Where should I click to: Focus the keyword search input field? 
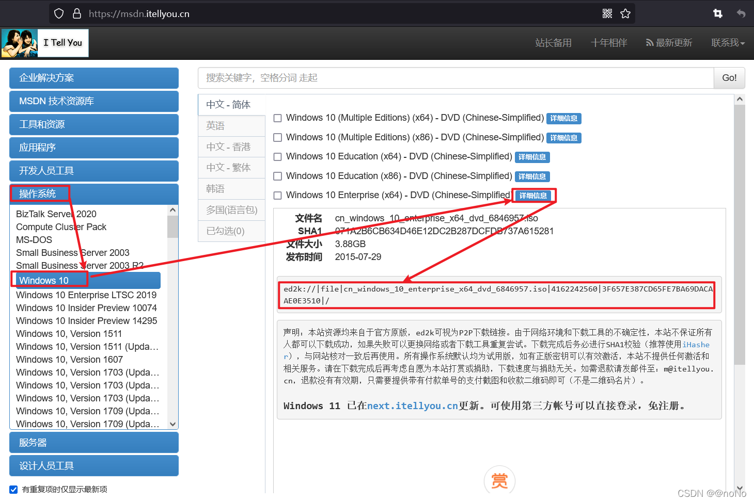(x=455, y=78)
